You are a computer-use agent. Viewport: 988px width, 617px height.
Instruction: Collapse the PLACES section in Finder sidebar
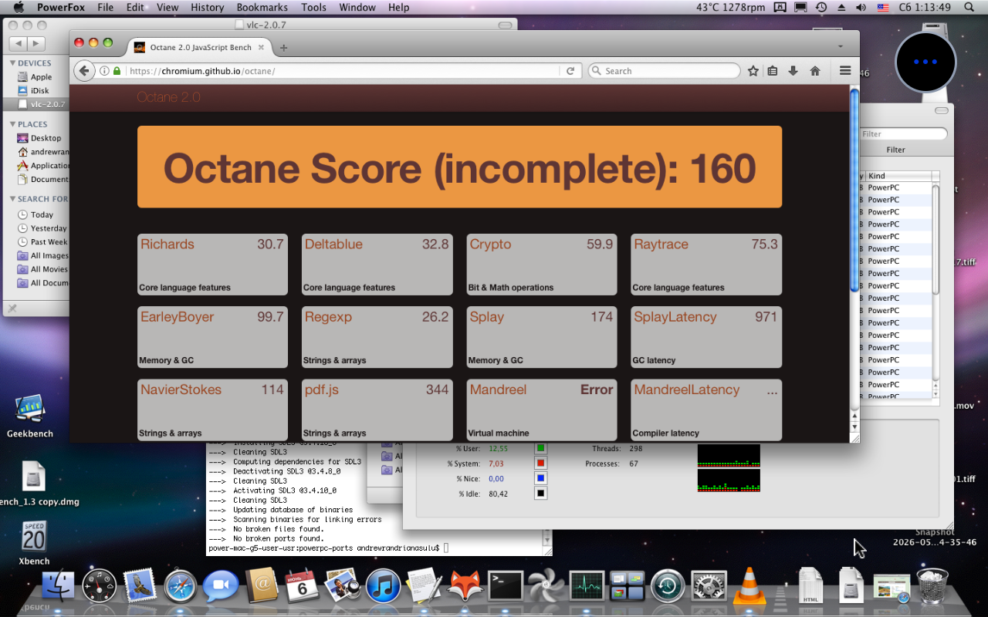pos(13,124)
